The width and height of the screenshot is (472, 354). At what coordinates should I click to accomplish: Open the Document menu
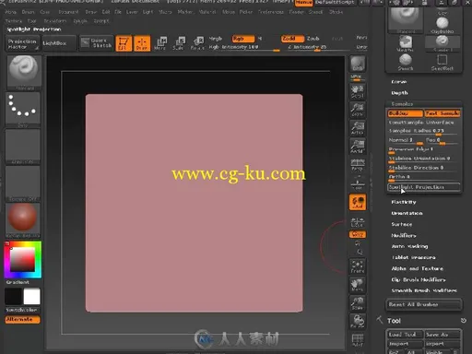click(x=68, y=12)
